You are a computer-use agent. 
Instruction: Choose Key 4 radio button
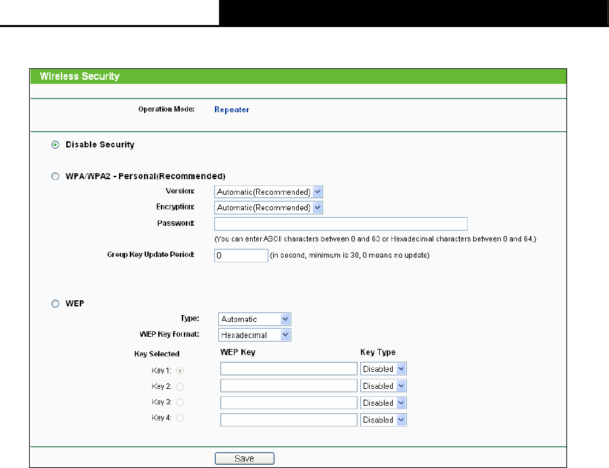coord(180,418)
